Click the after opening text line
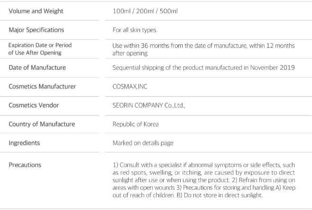 pyautogui.click(x=130, y=53)
